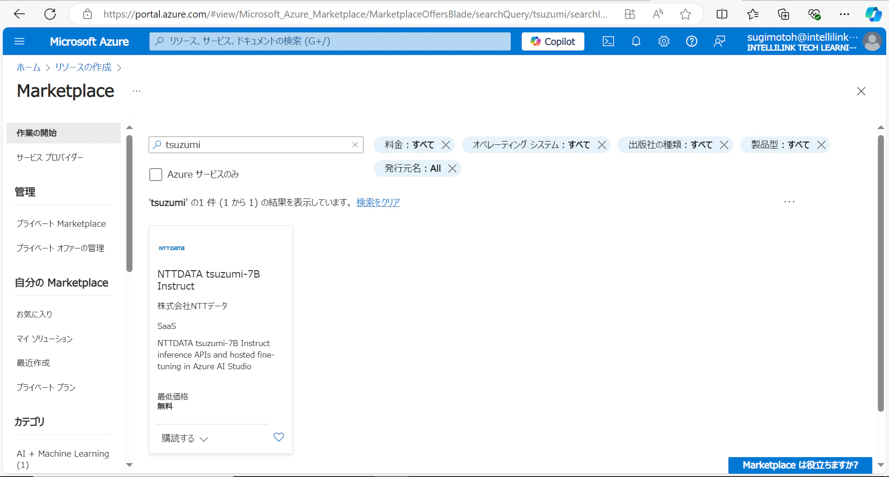Screen dimensions: 889x477
Task: Favorite NTTDATA tsuzumi-7B with the heart icon
Action: 278,437
